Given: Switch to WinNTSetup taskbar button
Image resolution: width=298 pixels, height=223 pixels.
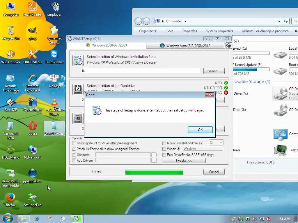Looking at the screenshot, I should coord(77,219).
